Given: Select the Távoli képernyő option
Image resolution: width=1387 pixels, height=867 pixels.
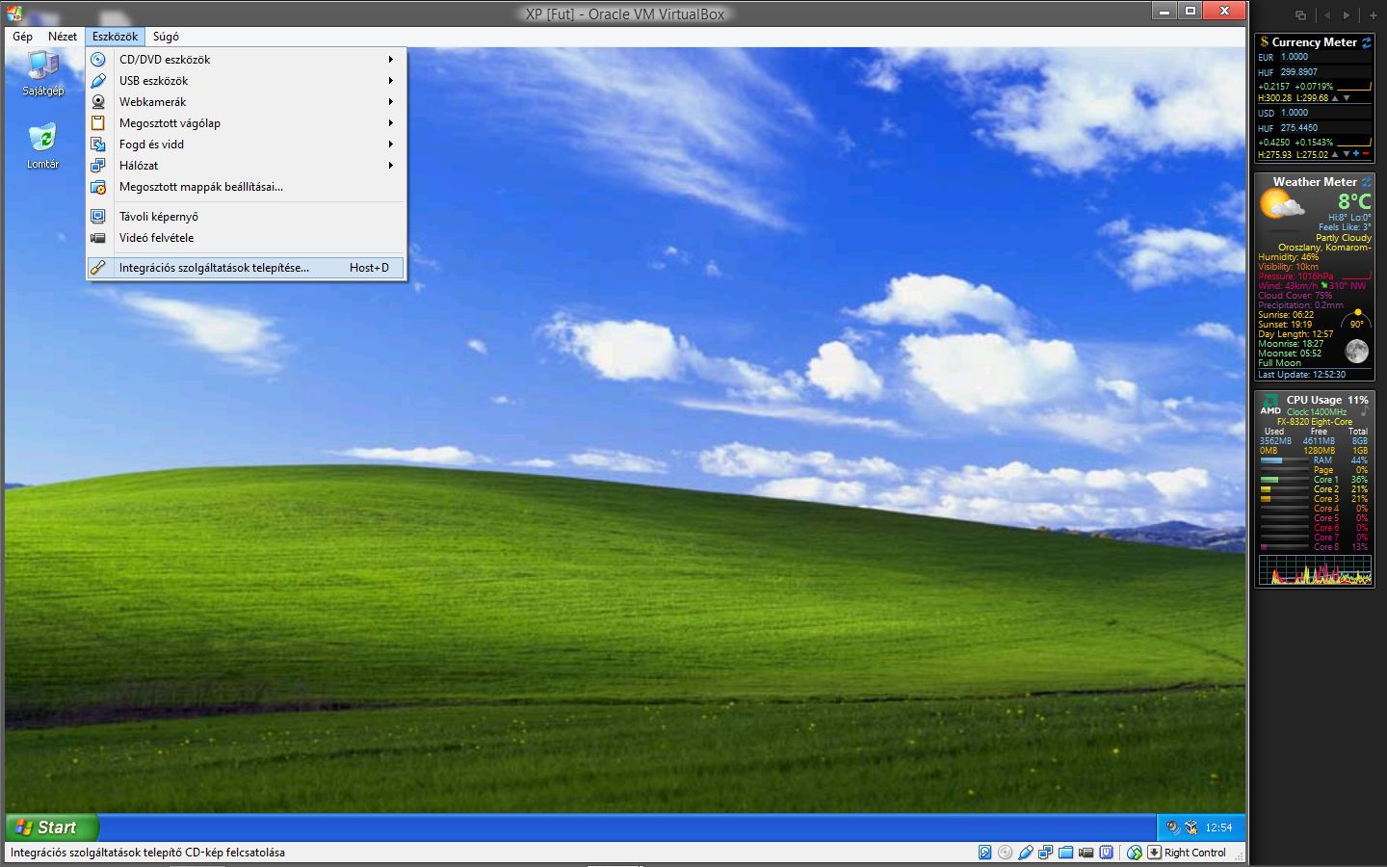Looking at the screenshot, I should (x=247, y=217).
